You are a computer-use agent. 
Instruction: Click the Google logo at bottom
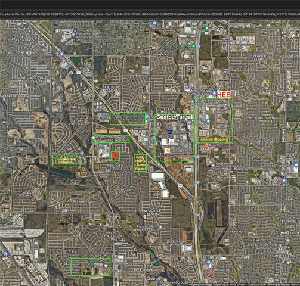click(x=154, y=279)
